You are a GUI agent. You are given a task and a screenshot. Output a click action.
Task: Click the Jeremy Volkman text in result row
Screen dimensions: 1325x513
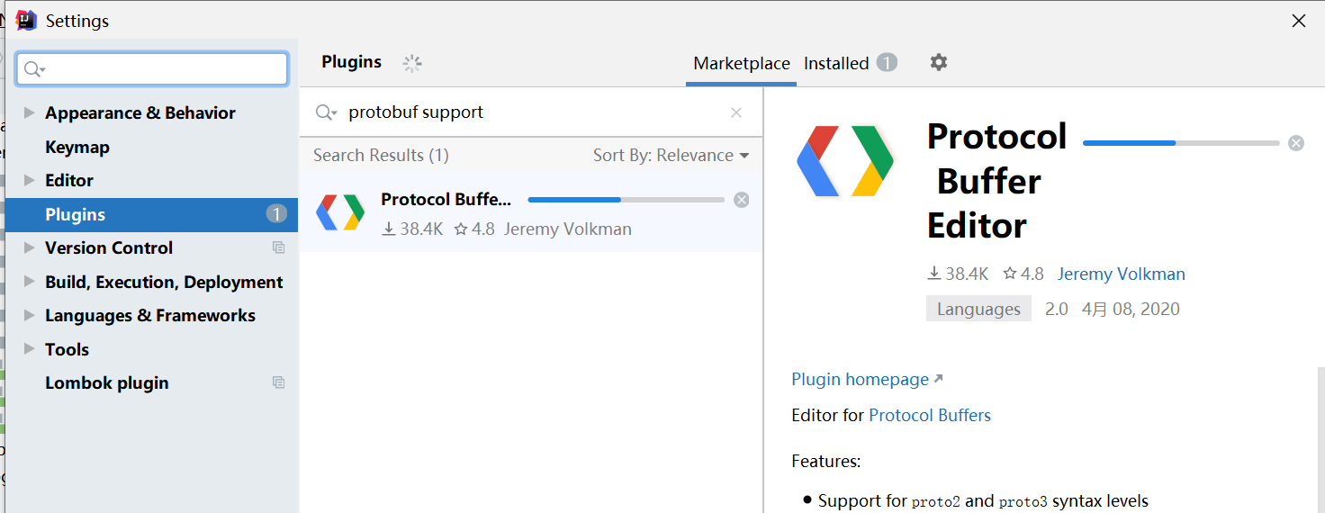coord(568,229)
